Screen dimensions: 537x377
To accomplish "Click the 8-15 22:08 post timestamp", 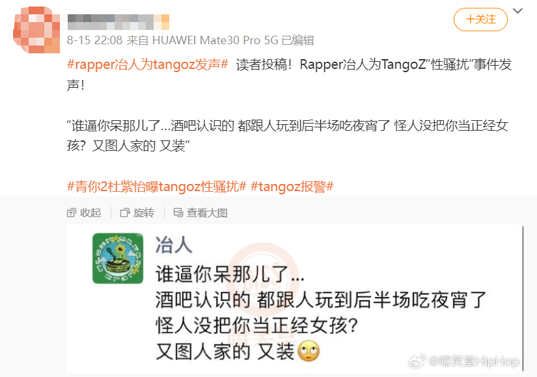I will click(x=94, y=40).
